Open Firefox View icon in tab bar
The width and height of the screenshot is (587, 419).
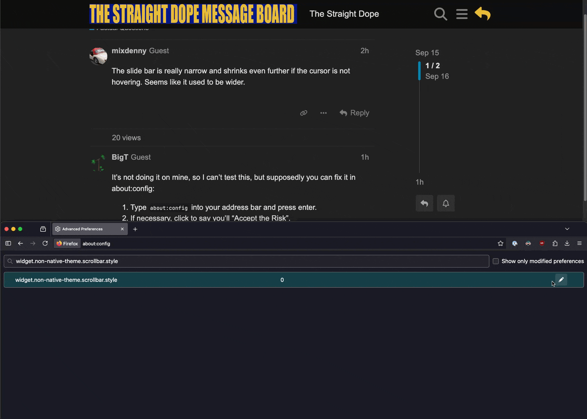point(43,229)
